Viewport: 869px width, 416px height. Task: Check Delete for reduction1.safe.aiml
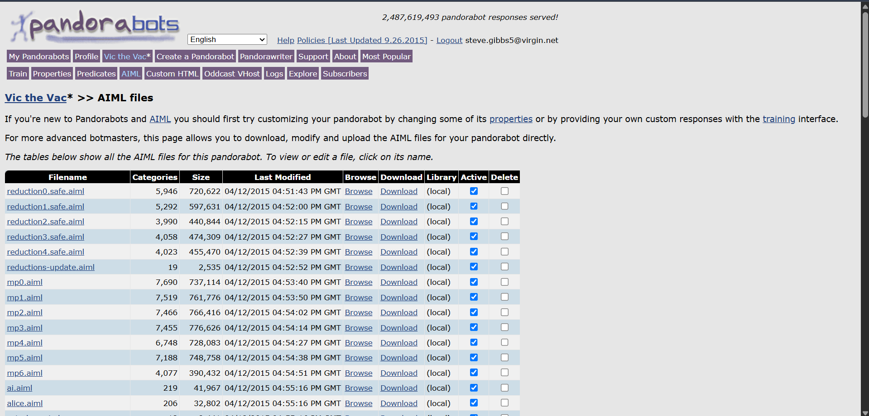tap(504, 206)
